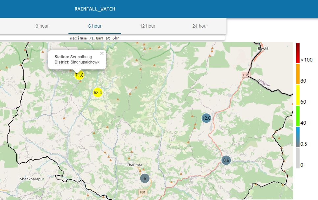Image resolution: width=318 pixels, height=200 pixels.
Task: Click the green 40 legend swatch
Action: (x=298, y=116)
